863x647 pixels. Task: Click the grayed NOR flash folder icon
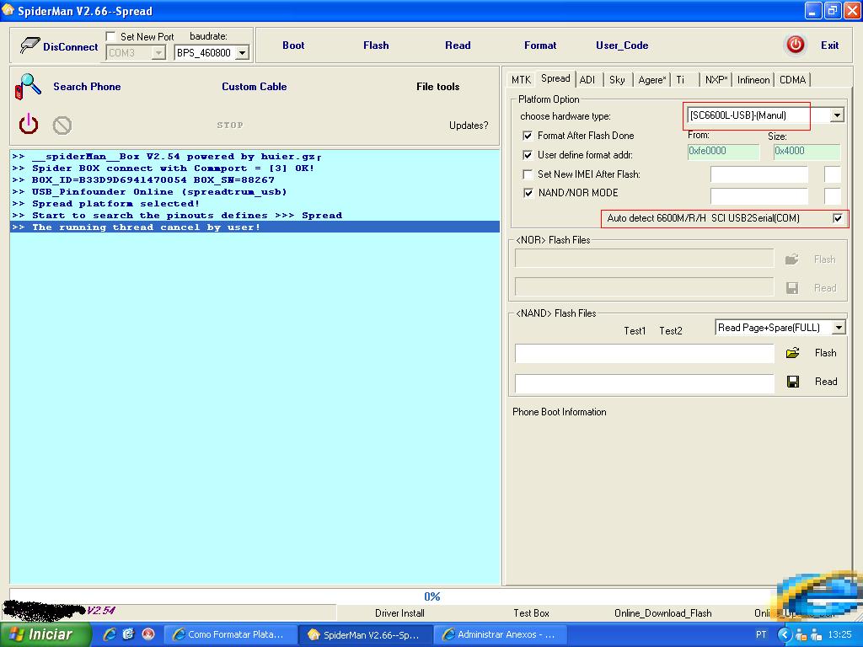coord(791,259)
